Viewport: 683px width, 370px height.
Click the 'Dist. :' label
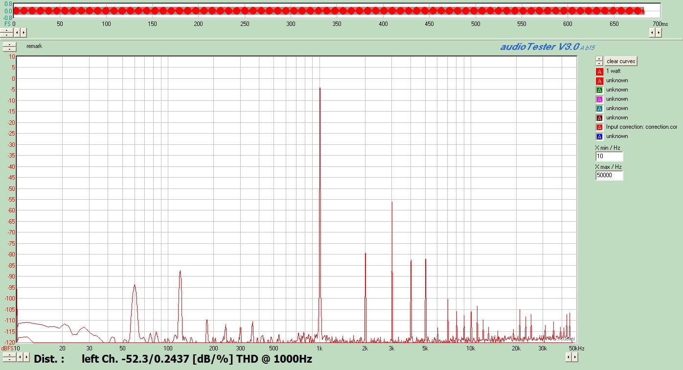[49, 359]
